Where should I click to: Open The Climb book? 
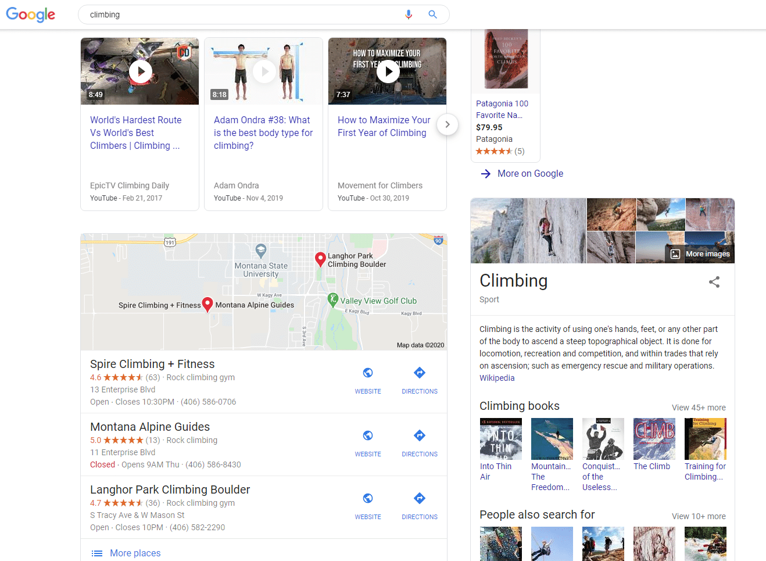[x=654, y=439]
